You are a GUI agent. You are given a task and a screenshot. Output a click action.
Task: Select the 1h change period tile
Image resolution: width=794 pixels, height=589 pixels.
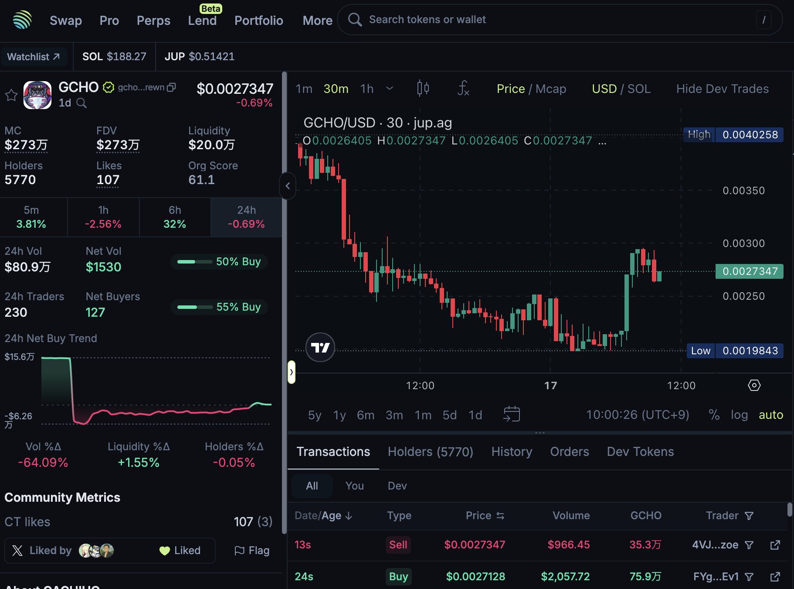point(103,217)
